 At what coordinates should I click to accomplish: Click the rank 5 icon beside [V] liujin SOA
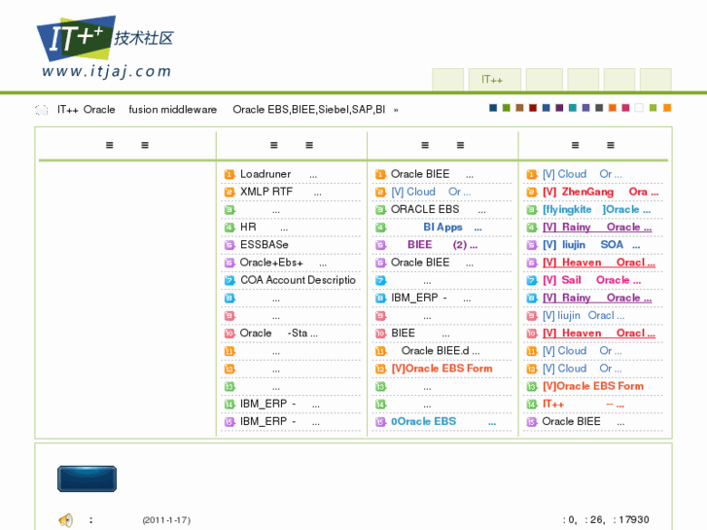[x=532, y=245]
